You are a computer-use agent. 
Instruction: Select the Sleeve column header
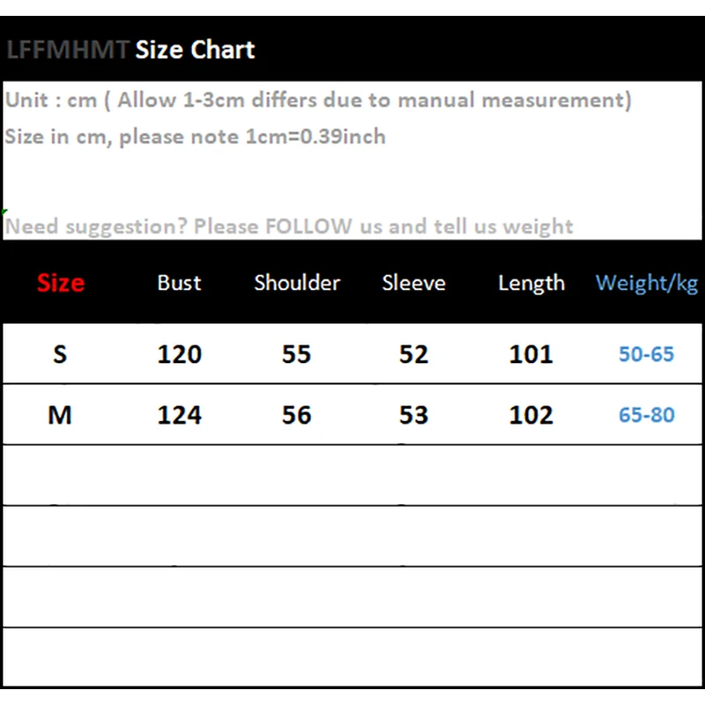(x=413, y=283)
